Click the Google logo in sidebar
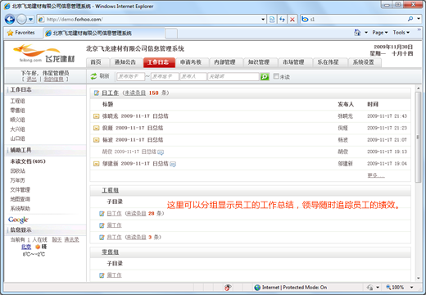 click(18, 220)
